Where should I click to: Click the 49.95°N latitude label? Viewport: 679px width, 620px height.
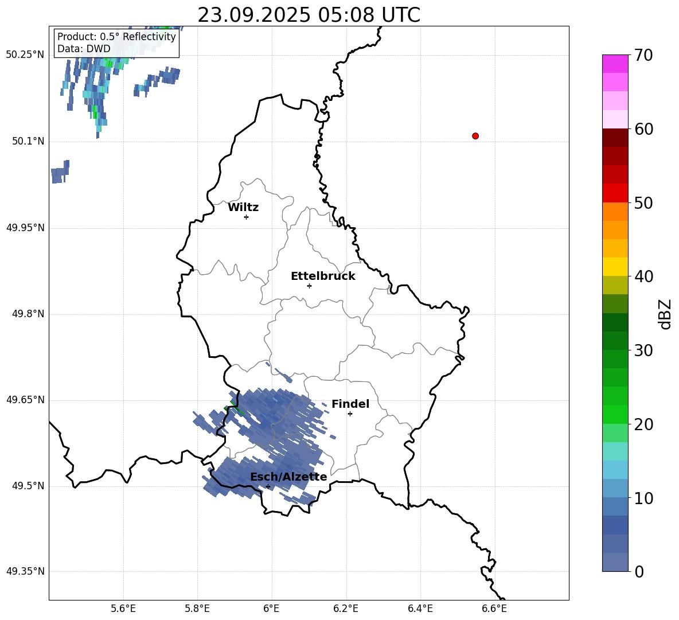coord(25,228)
